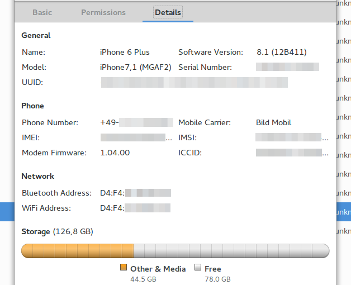Click the +49 phone number value
Viewport: 351px width, 285px height.
136,122
